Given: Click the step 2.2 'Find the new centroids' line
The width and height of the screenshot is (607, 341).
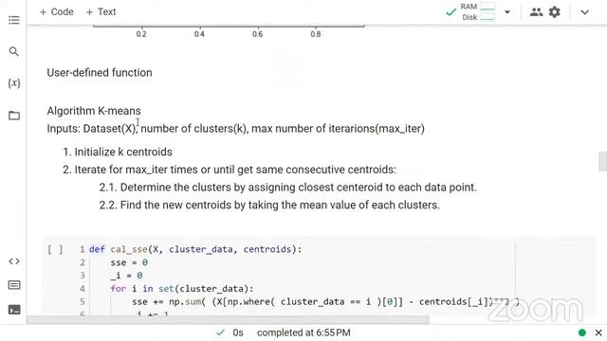Looking at the screenshot, I should (269, 205).
